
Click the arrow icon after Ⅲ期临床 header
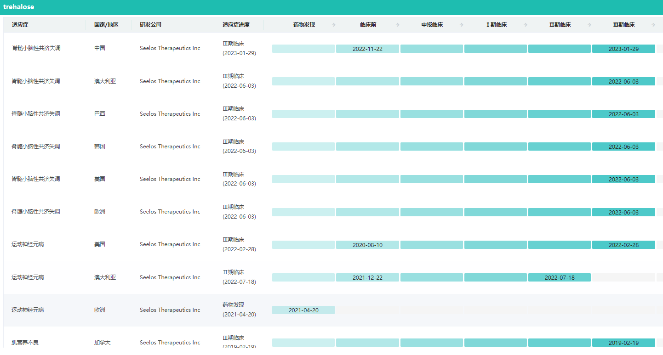tap(653, 25)
